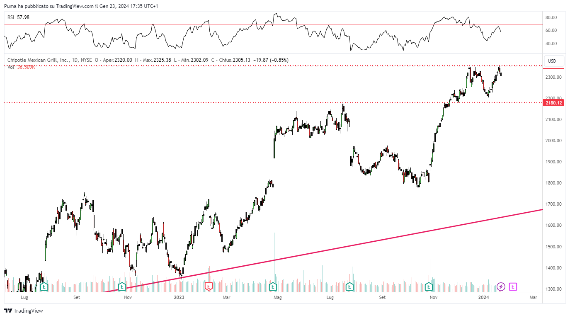
Task: Click the 80.00 RSI axis label
Action: [551, 17]
